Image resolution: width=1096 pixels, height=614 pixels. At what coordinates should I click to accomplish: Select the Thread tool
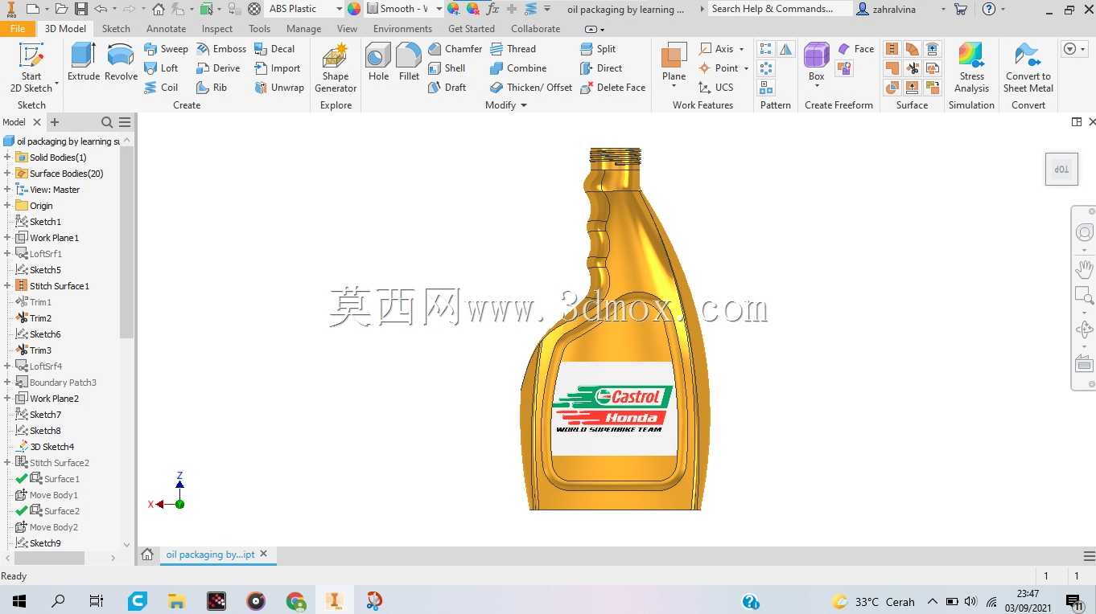coord(513,49)
